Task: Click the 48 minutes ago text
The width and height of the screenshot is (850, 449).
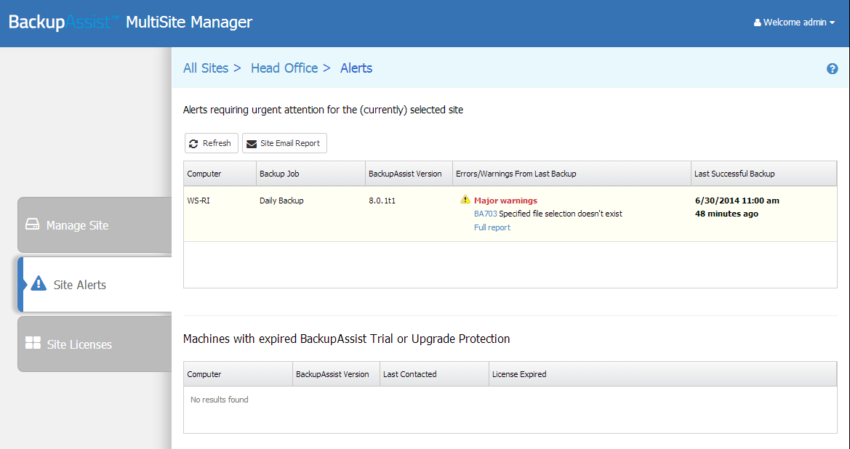Action: (726, 214)
